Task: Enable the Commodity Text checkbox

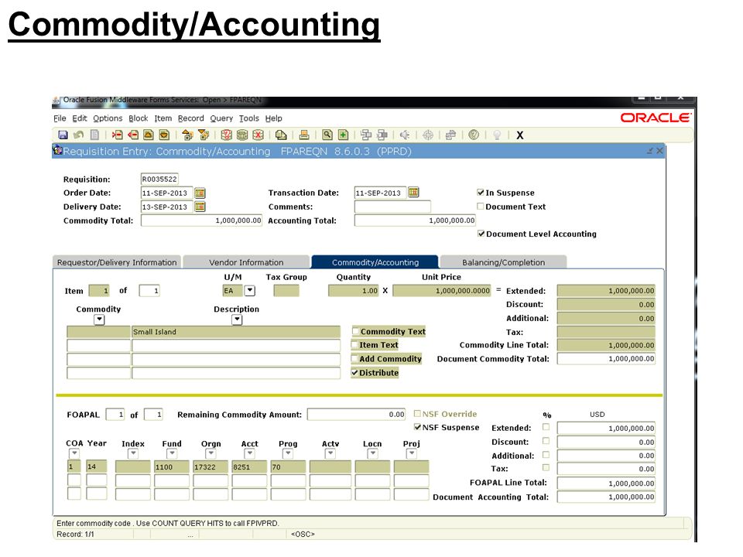Action: (x=355, y=331)
